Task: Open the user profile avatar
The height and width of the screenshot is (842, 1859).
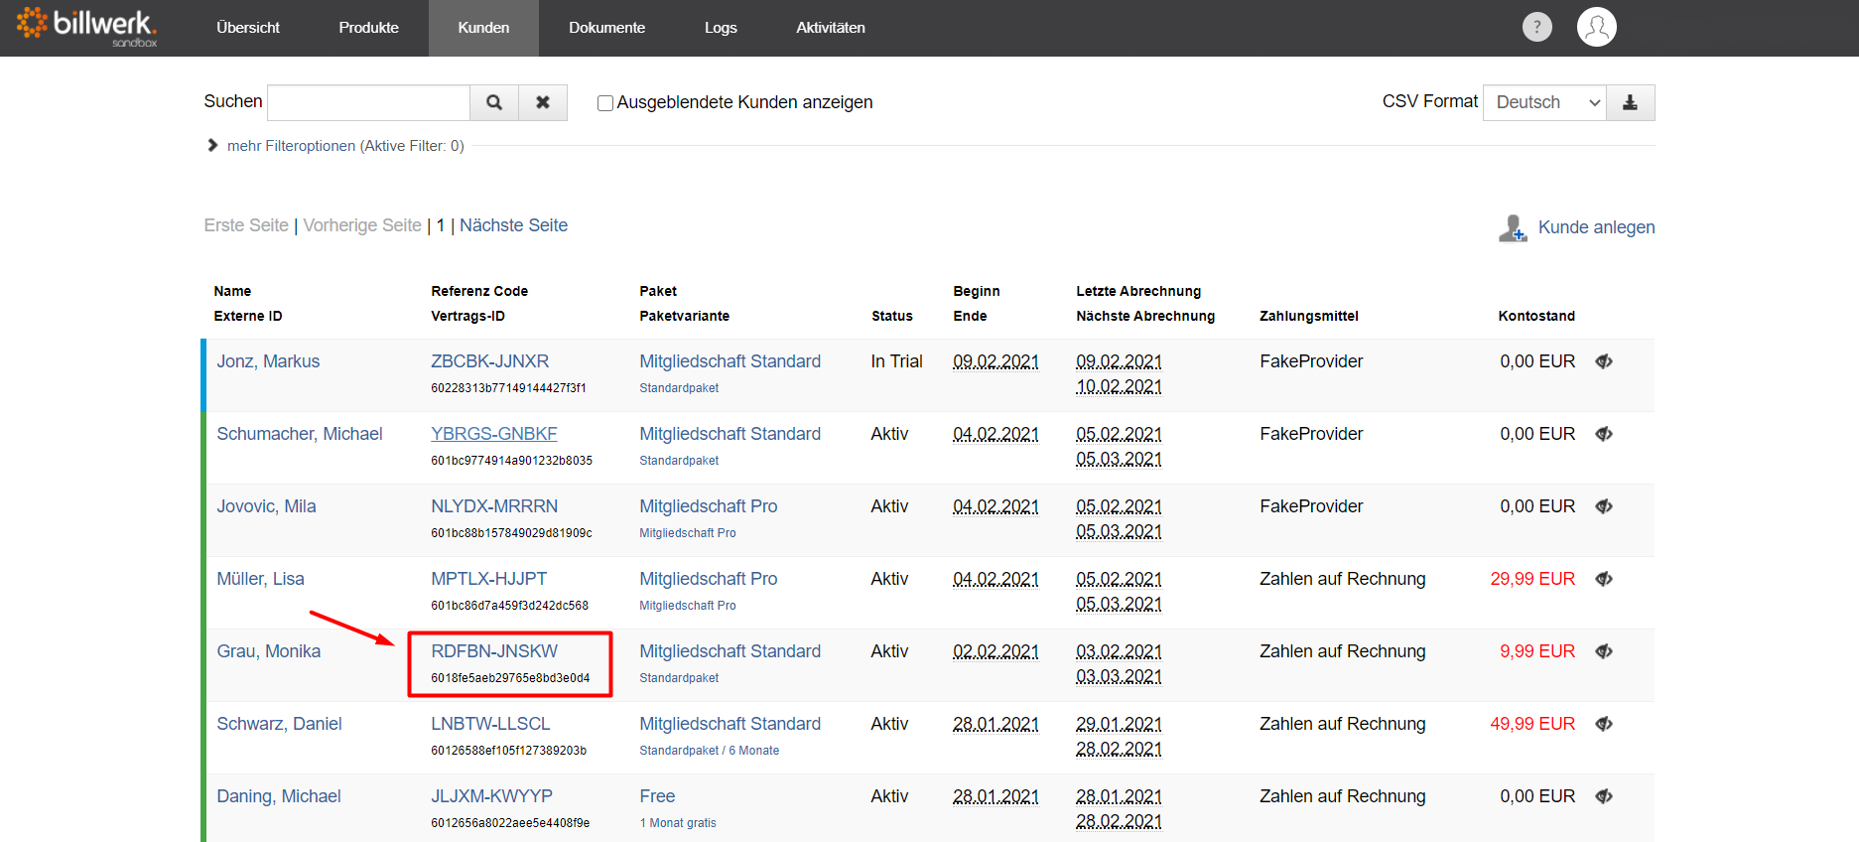Action: 1597,27
